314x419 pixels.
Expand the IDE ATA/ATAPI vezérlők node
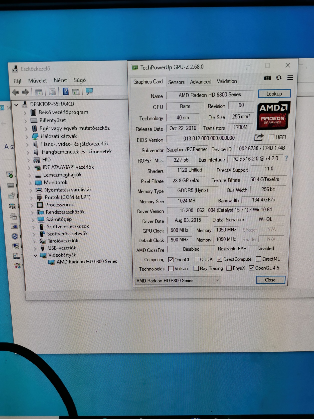[29, 168]
